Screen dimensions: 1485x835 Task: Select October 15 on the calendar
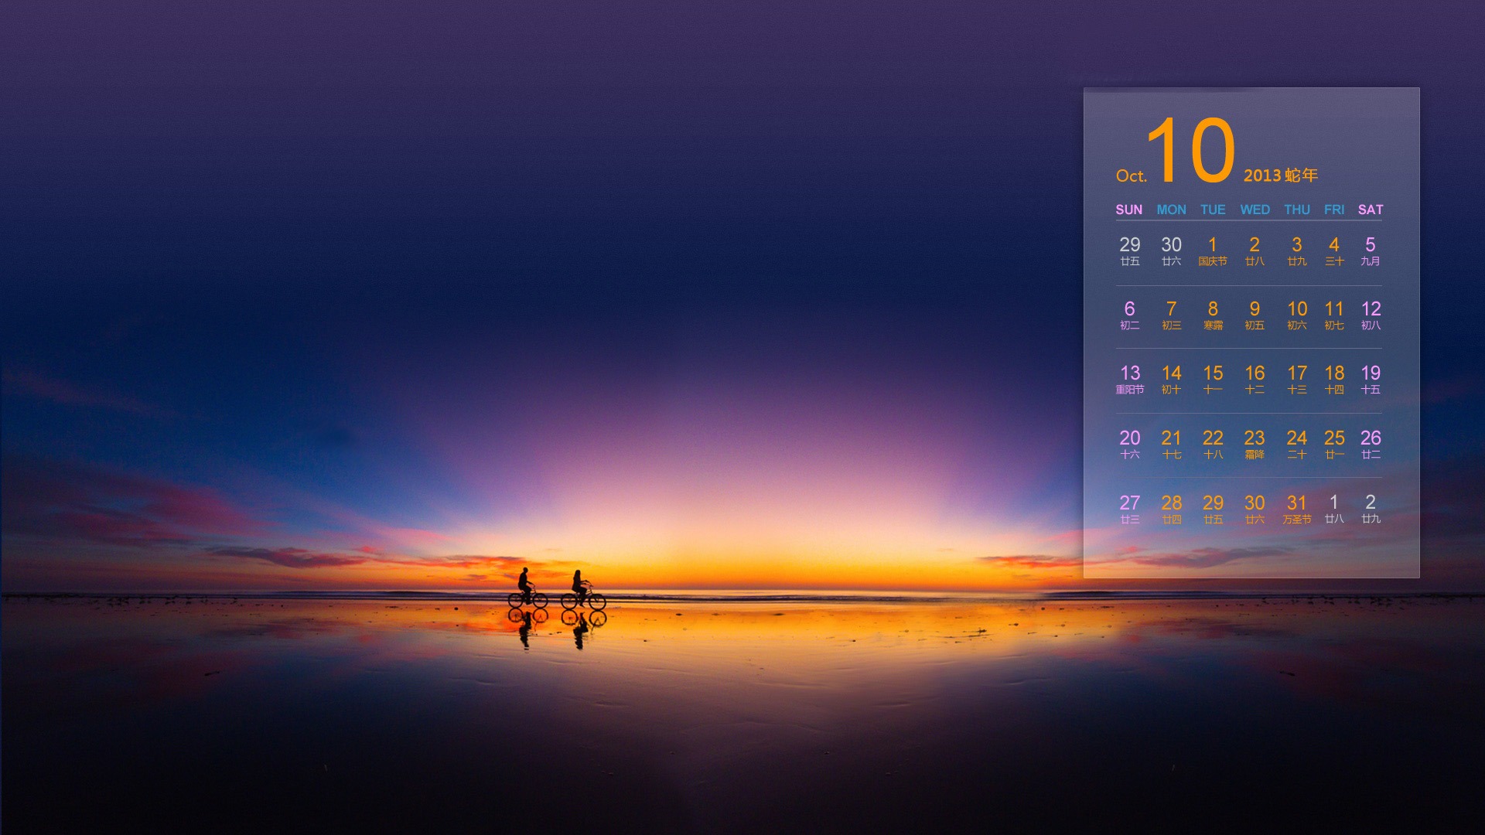point(1212,379)
